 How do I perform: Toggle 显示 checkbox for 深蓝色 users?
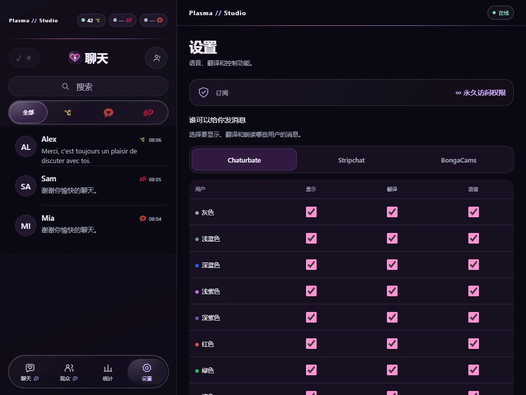(x=312, y=265)
